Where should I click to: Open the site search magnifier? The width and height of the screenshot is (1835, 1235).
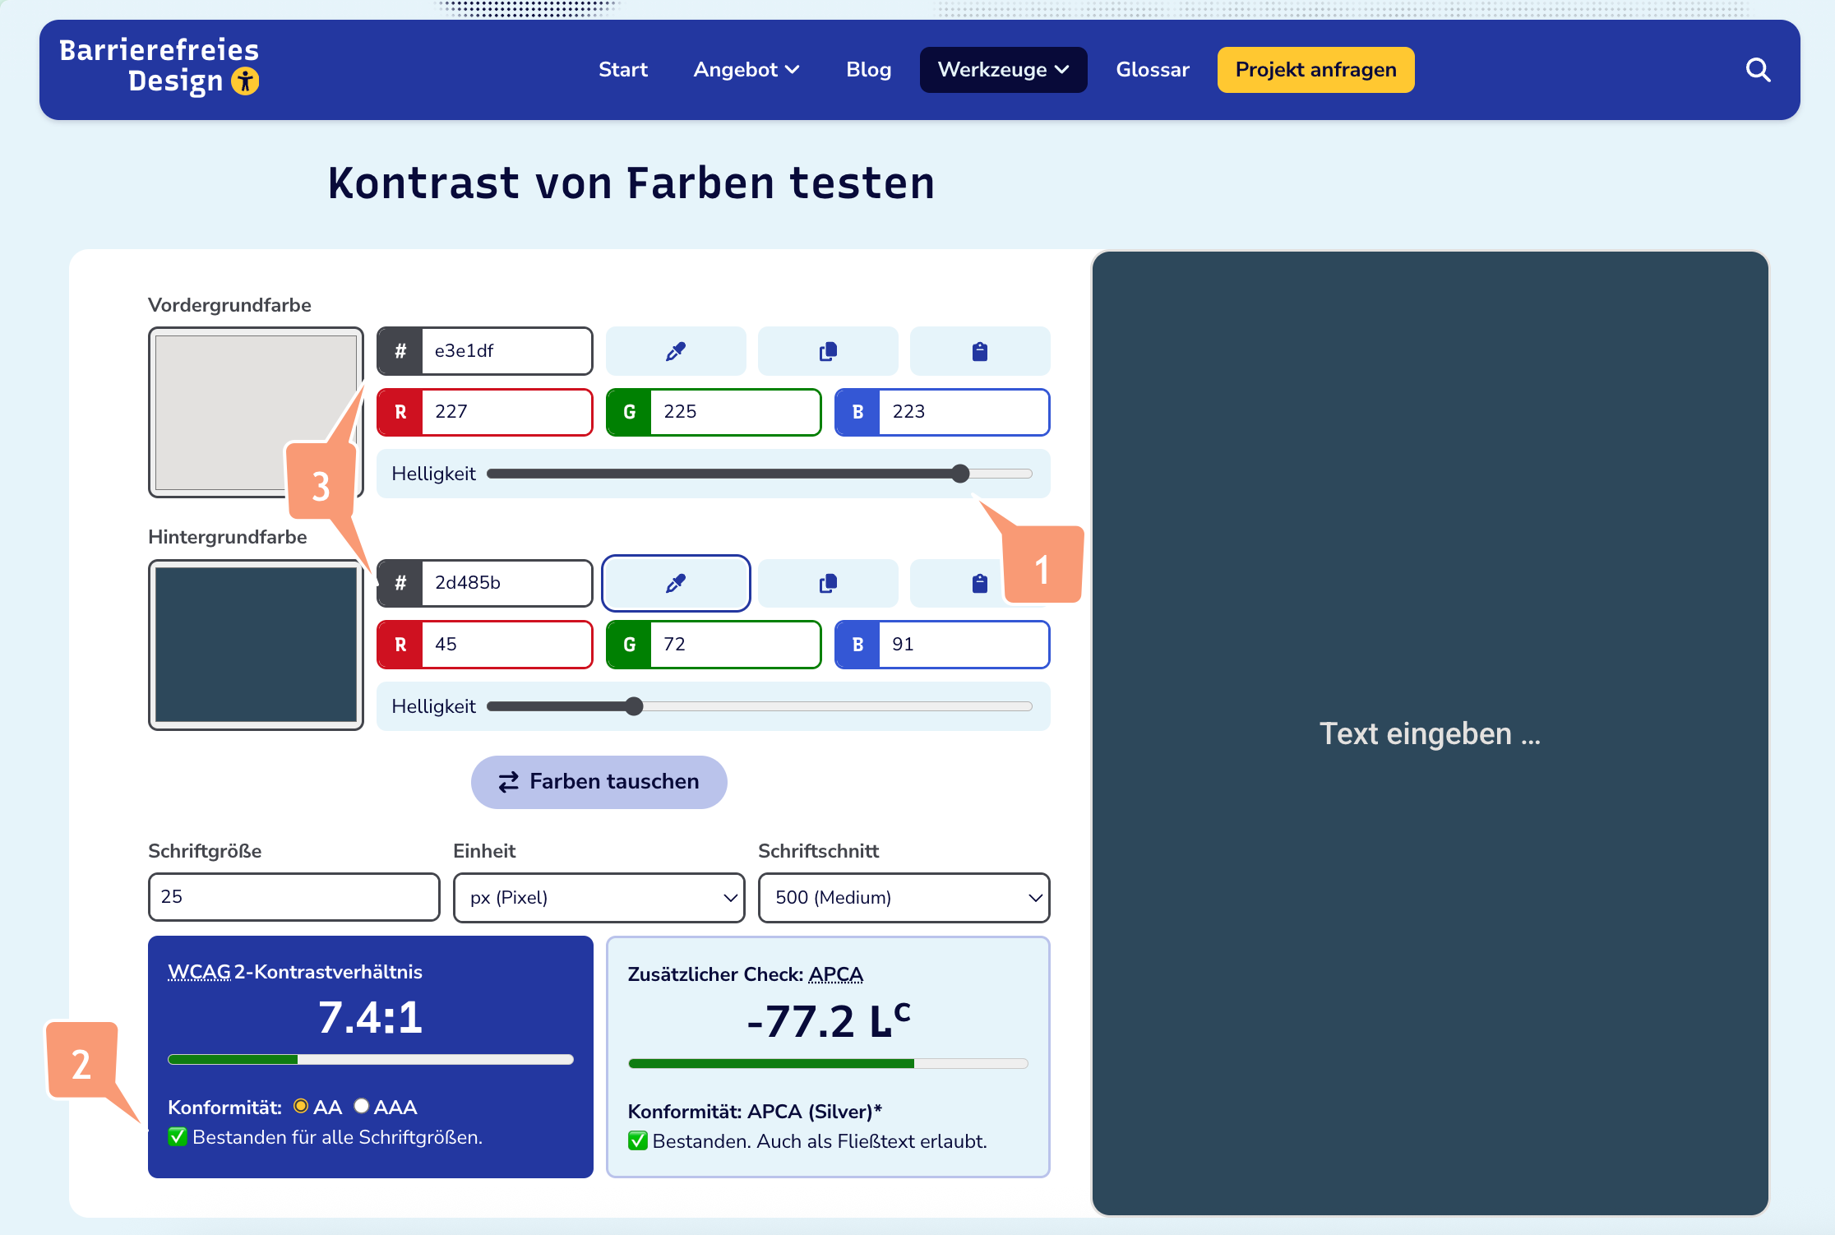coord(1758,70)
